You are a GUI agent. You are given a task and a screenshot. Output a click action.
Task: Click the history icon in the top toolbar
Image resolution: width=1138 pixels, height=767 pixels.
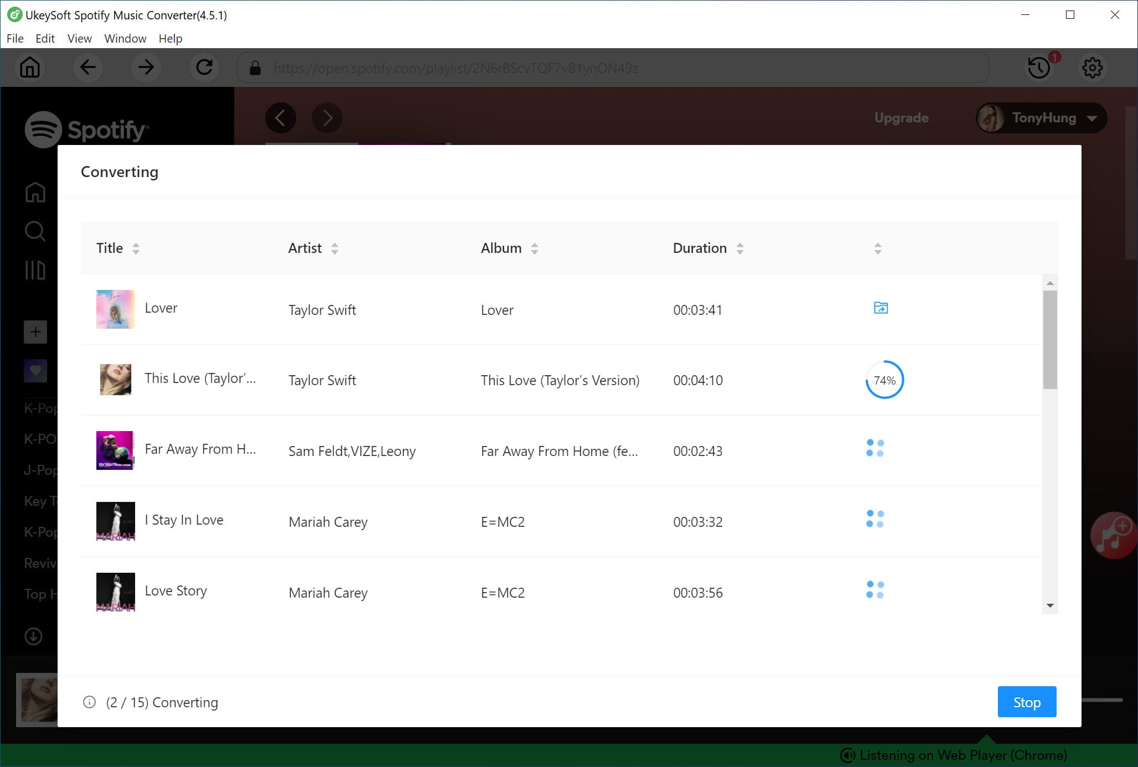pos(1039,68)
